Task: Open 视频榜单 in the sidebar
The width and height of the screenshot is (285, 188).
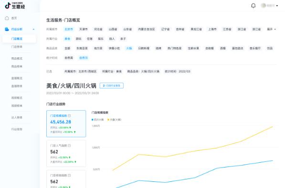Action: [x=17, y=106]
